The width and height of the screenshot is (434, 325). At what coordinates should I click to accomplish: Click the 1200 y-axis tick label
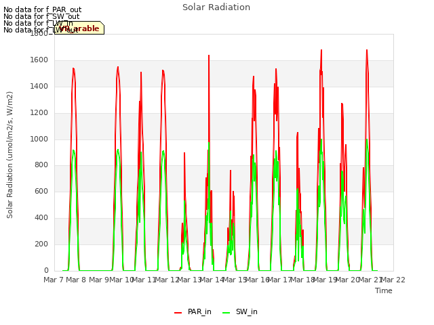coord(39,113)
